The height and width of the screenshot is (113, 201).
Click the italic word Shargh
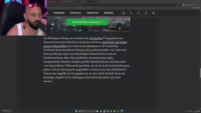tap(57, 54)
